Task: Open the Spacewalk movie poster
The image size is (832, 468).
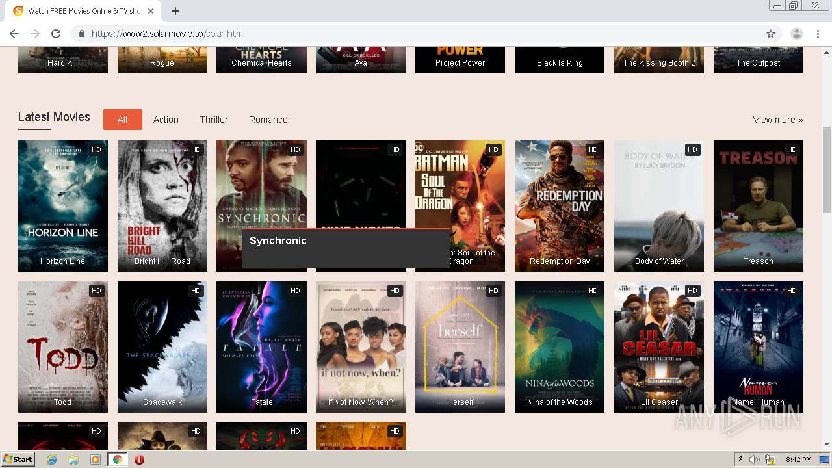Action: (162, 347)
